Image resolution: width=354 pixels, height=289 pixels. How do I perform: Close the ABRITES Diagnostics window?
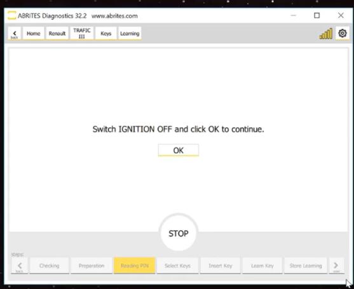[x=341, y=15]
